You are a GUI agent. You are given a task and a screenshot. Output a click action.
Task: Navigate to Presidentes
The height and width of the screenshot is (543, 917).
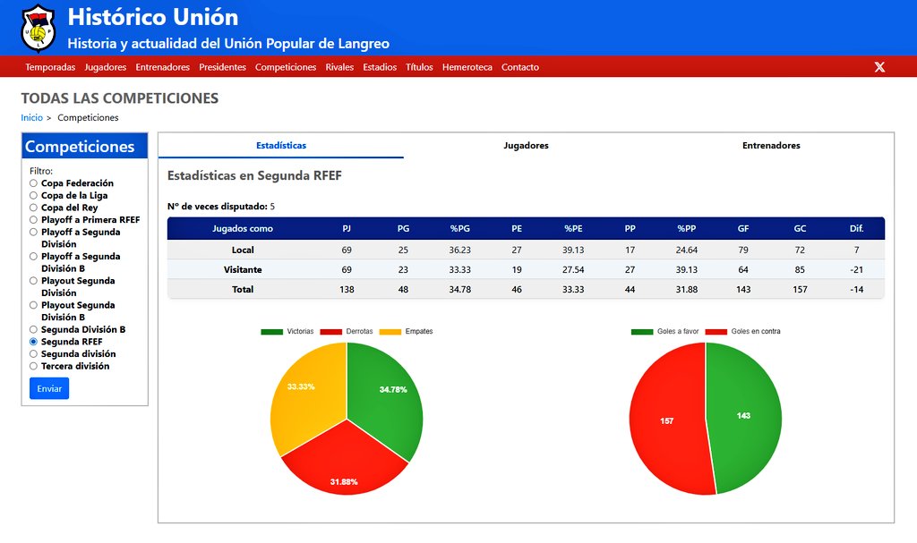(x=222, y=67)
